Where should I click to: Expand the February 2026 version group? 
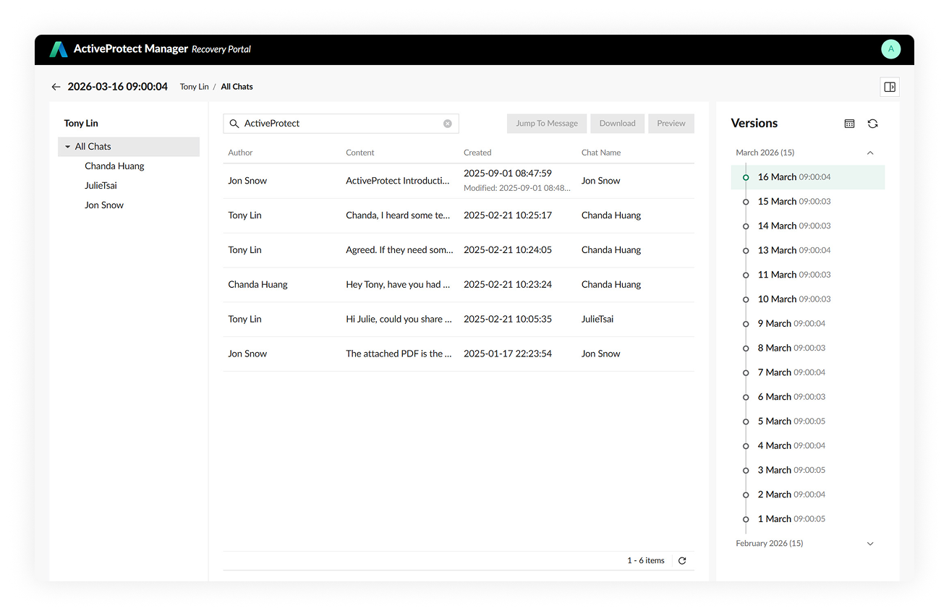click(870, 543)
